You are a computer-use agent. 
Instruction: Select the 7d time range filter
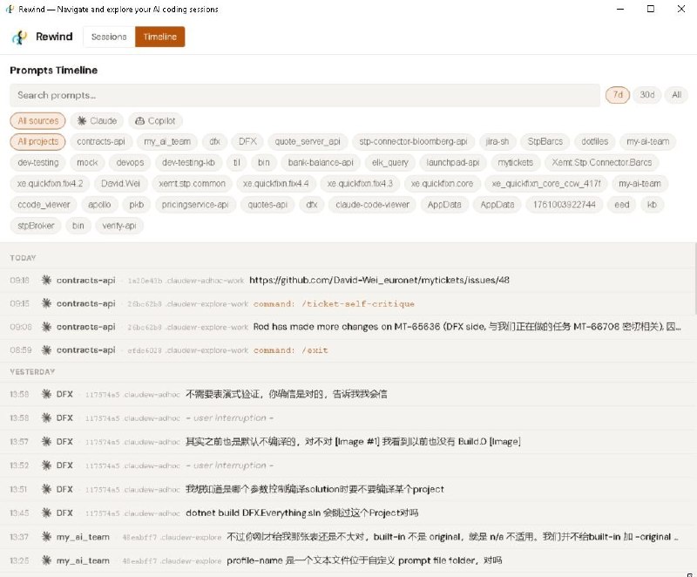pos(618,95)
